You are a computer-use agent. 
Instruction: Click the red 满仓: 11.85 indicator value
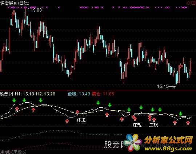point(103,94)
